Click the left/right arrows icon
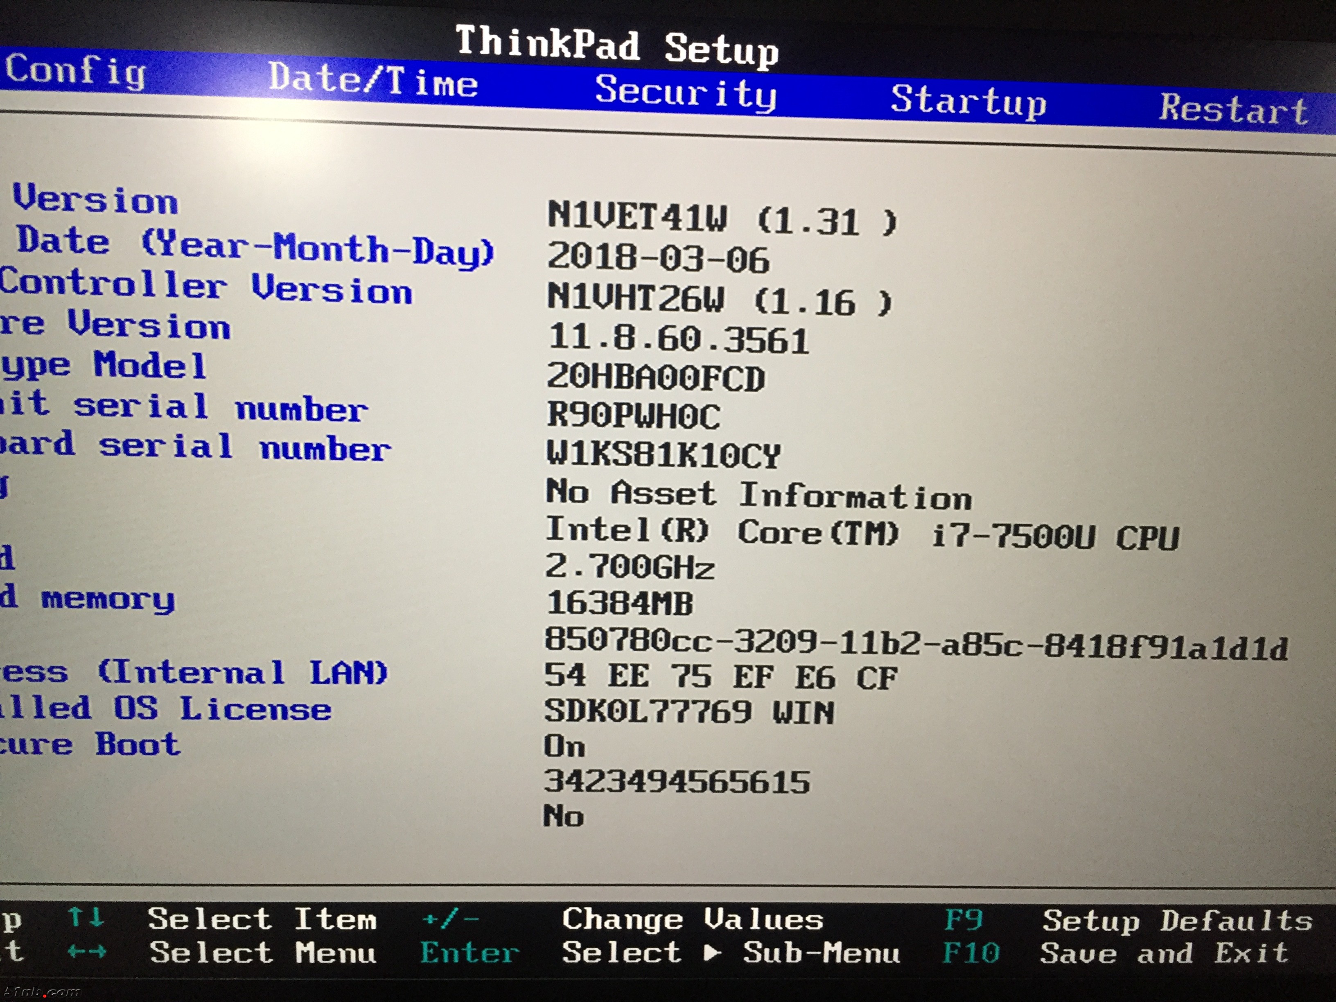 tap(86, 951)
